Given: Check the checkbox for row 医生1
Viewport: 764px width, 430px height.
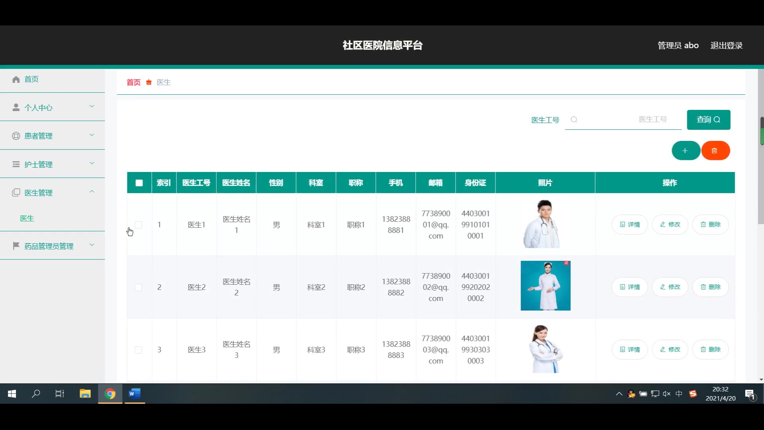Looking at the screenshot, I should pyautogui.click(x=138, y=225).
